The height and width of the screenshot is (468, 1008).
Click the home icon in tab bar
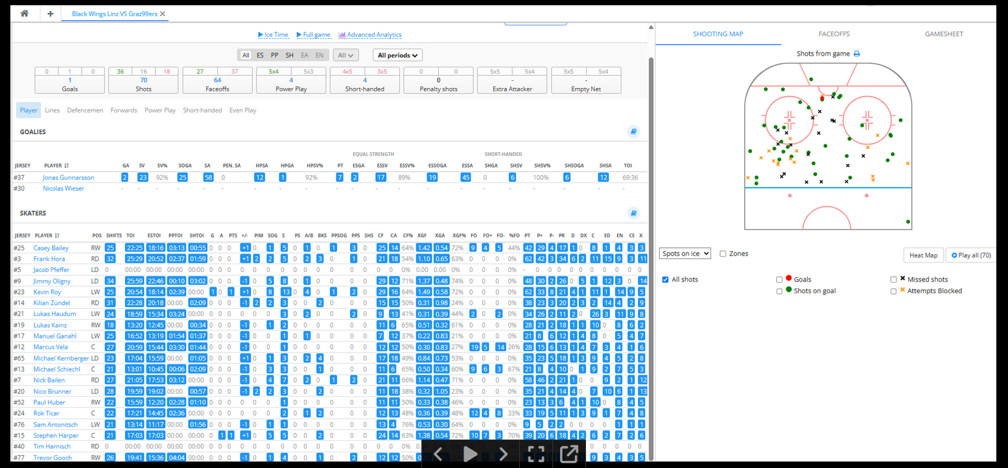point(24,14)
